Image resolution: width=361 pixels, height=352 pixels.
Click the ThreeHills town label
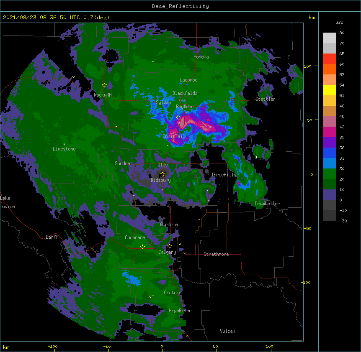pos(224,175)
